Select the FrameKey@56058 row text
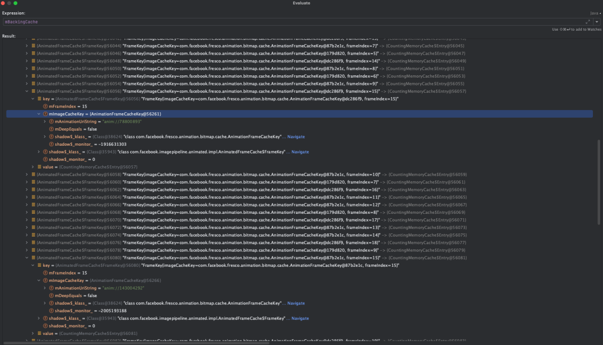Screen dimensions: 603x345 [x=252, y=175]
